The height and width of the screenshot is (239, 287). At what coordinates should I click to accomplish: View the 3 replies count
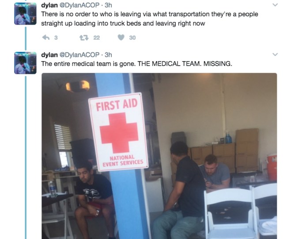click(x=56, y=38)
